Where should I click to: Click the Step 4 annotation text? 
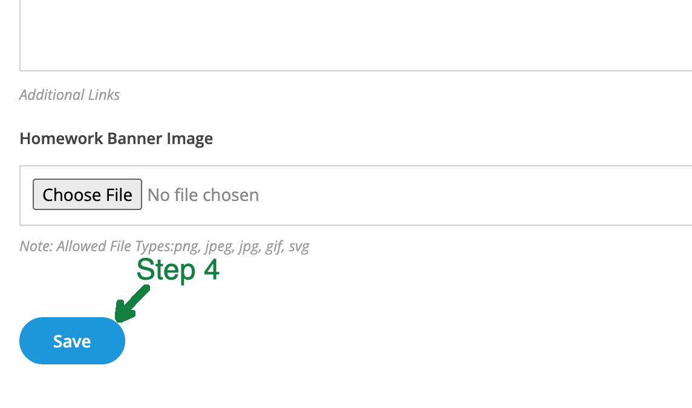point(178,271)
